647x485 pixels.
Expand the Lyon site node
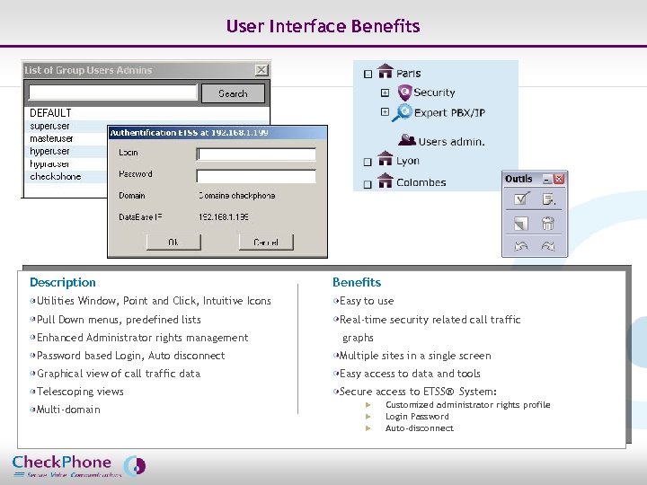coord(368,162)
